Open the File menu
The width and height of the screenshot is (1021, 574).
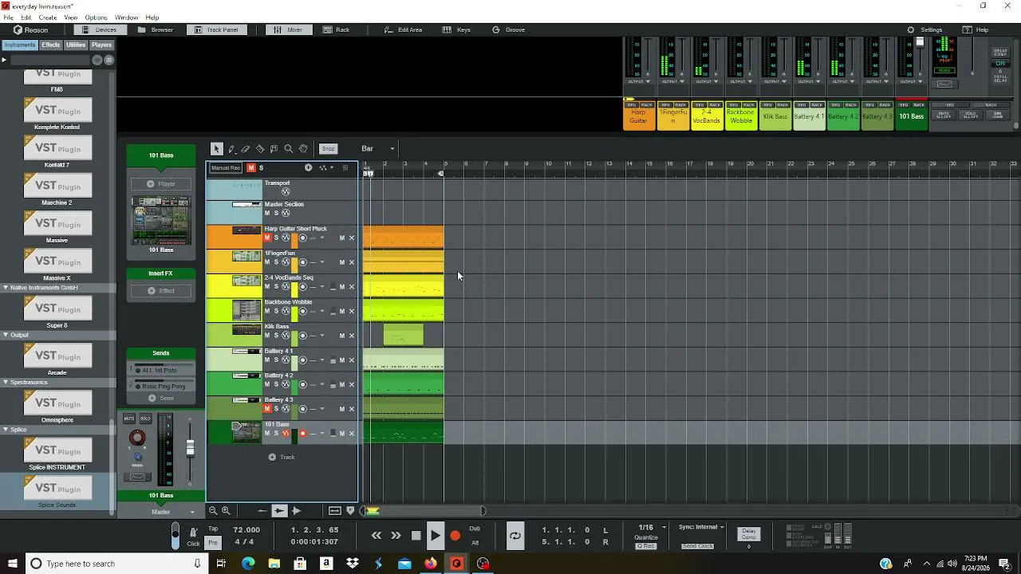(x=8, y=18)
